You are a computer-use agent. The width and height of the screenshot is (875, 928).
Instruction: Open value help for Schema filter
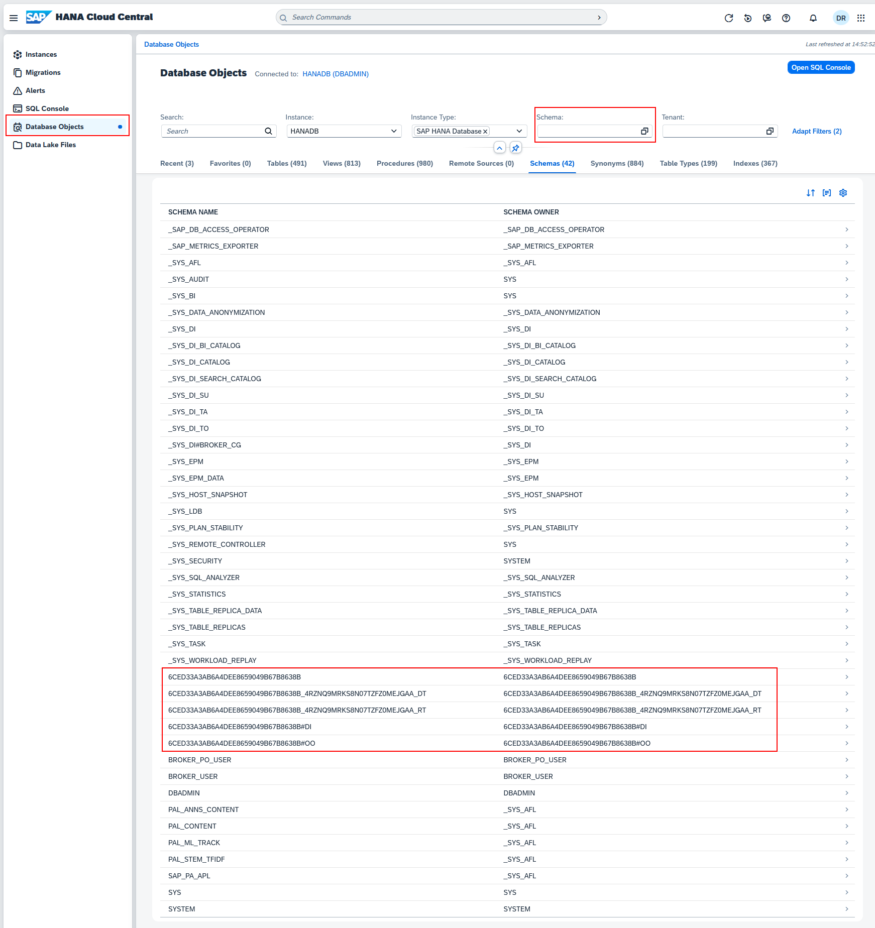pyautogui.click(x=644, y=131)
